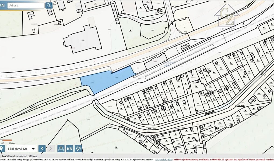Viewport: 274px width, 161px height.
Task: Select the polygon area tool
Action: (x=78, y=149)
